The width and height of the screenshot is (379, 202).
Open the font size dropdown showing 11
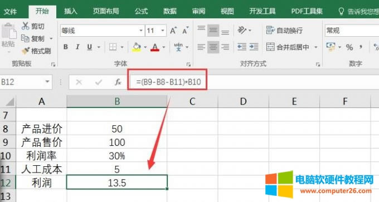pyautogui.click(x=163, y=31)
